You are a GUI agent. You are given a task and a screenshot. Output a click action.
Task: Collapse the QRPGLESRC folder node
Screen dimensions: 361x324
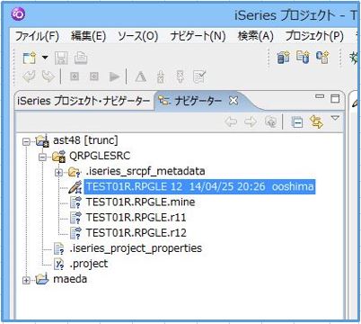[x=42, y=157]
